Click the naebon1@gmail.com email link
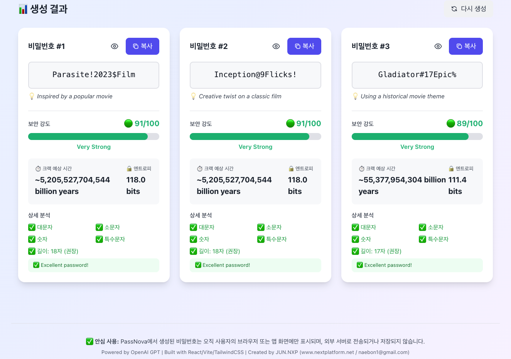 click(x=383, y=352)
